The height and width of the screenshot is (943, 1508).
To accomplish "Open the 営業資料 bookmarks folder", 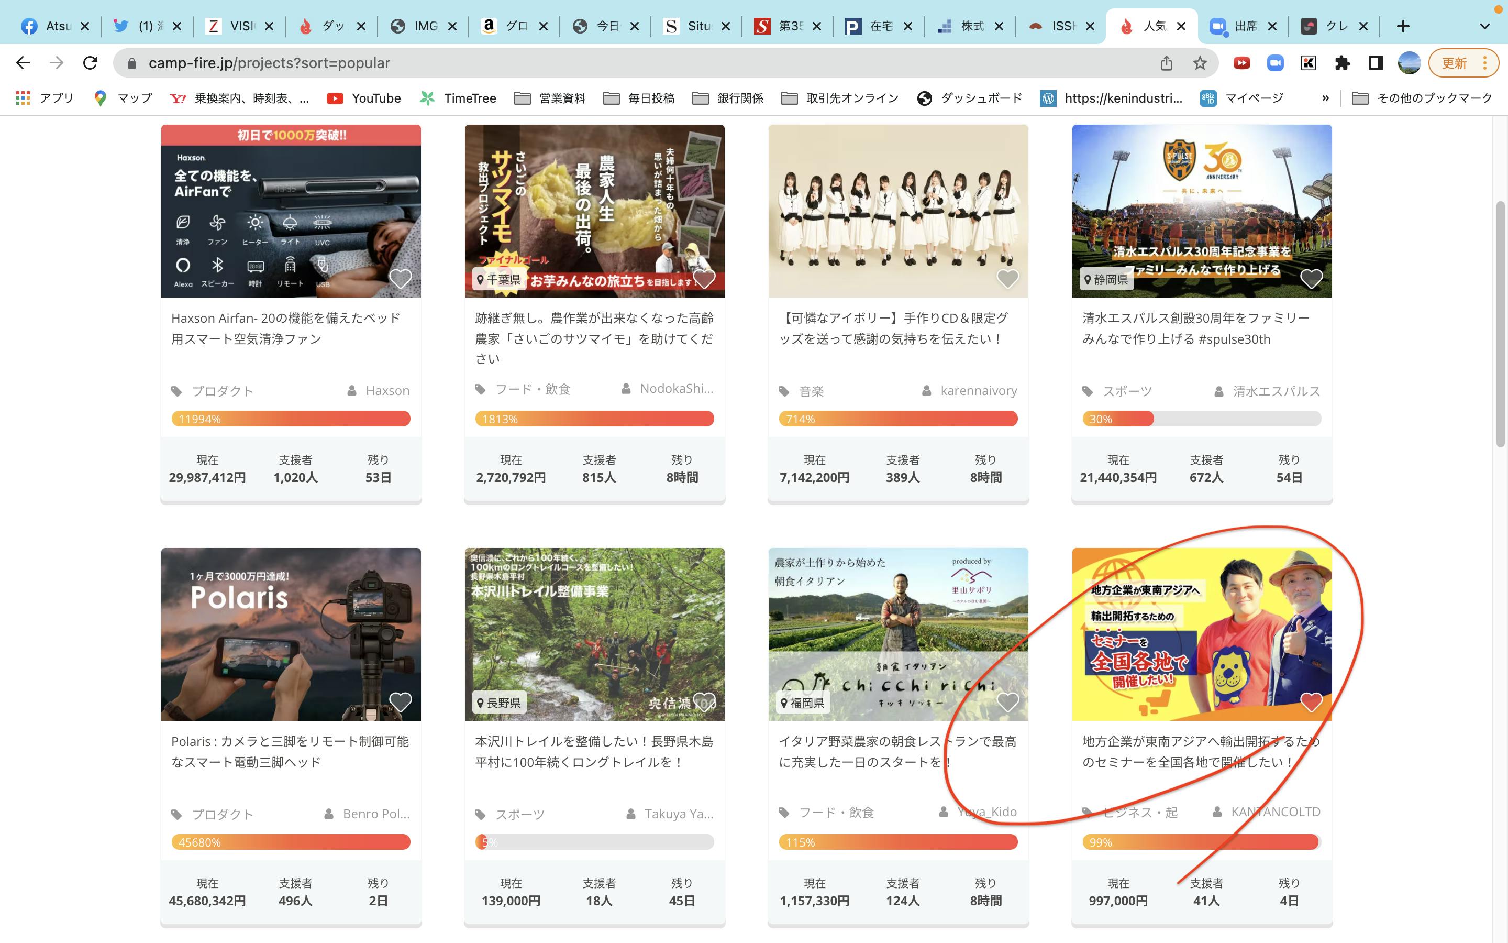I will coord(550,98).
